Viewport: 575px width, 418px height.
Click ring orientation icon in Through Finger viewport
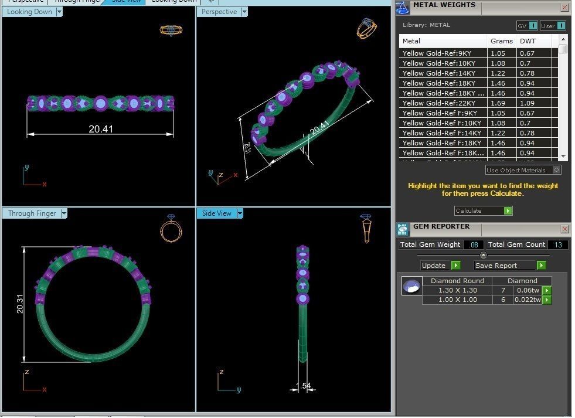coord(171,227)
